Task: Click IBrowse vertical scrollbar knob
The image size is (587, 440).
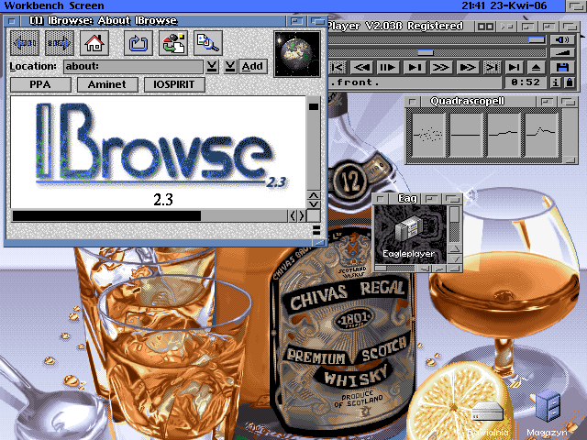Action: tap(314, 106)
